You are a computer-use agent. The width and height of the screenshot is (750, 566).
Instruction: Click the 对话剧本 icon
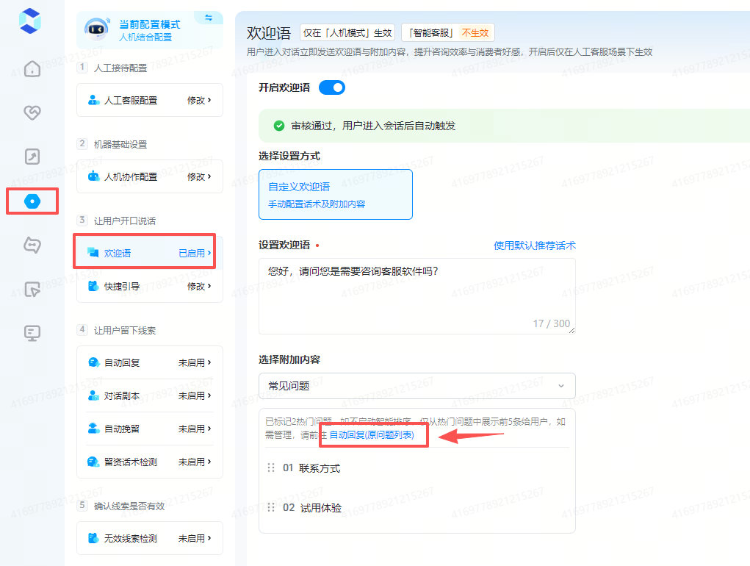94,395
